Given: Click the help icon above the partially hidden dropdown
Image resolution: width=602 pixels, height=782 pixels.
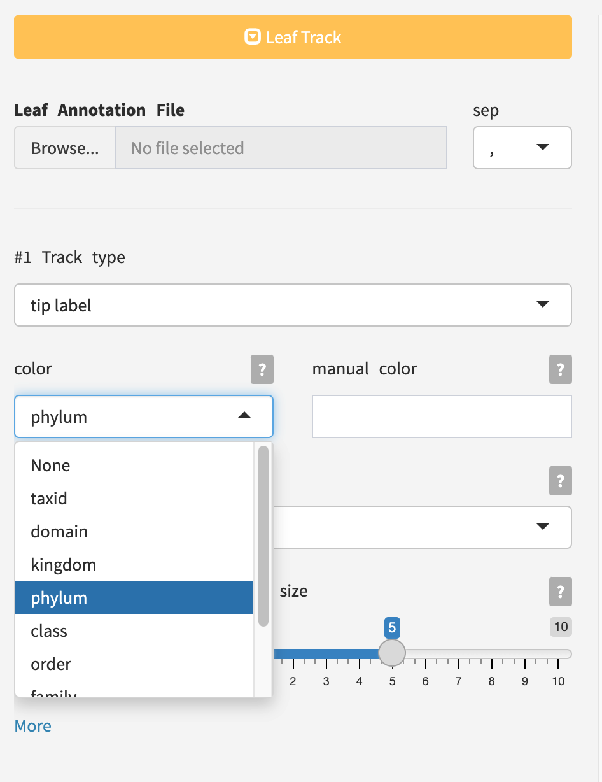Looking at the screenshot, I should [560, 480].
